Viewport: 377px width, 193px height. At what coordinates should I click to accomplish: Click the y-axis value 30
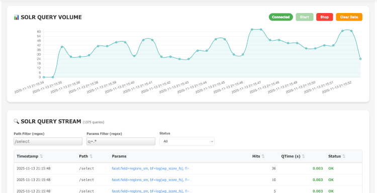click(x=39, y=55)
